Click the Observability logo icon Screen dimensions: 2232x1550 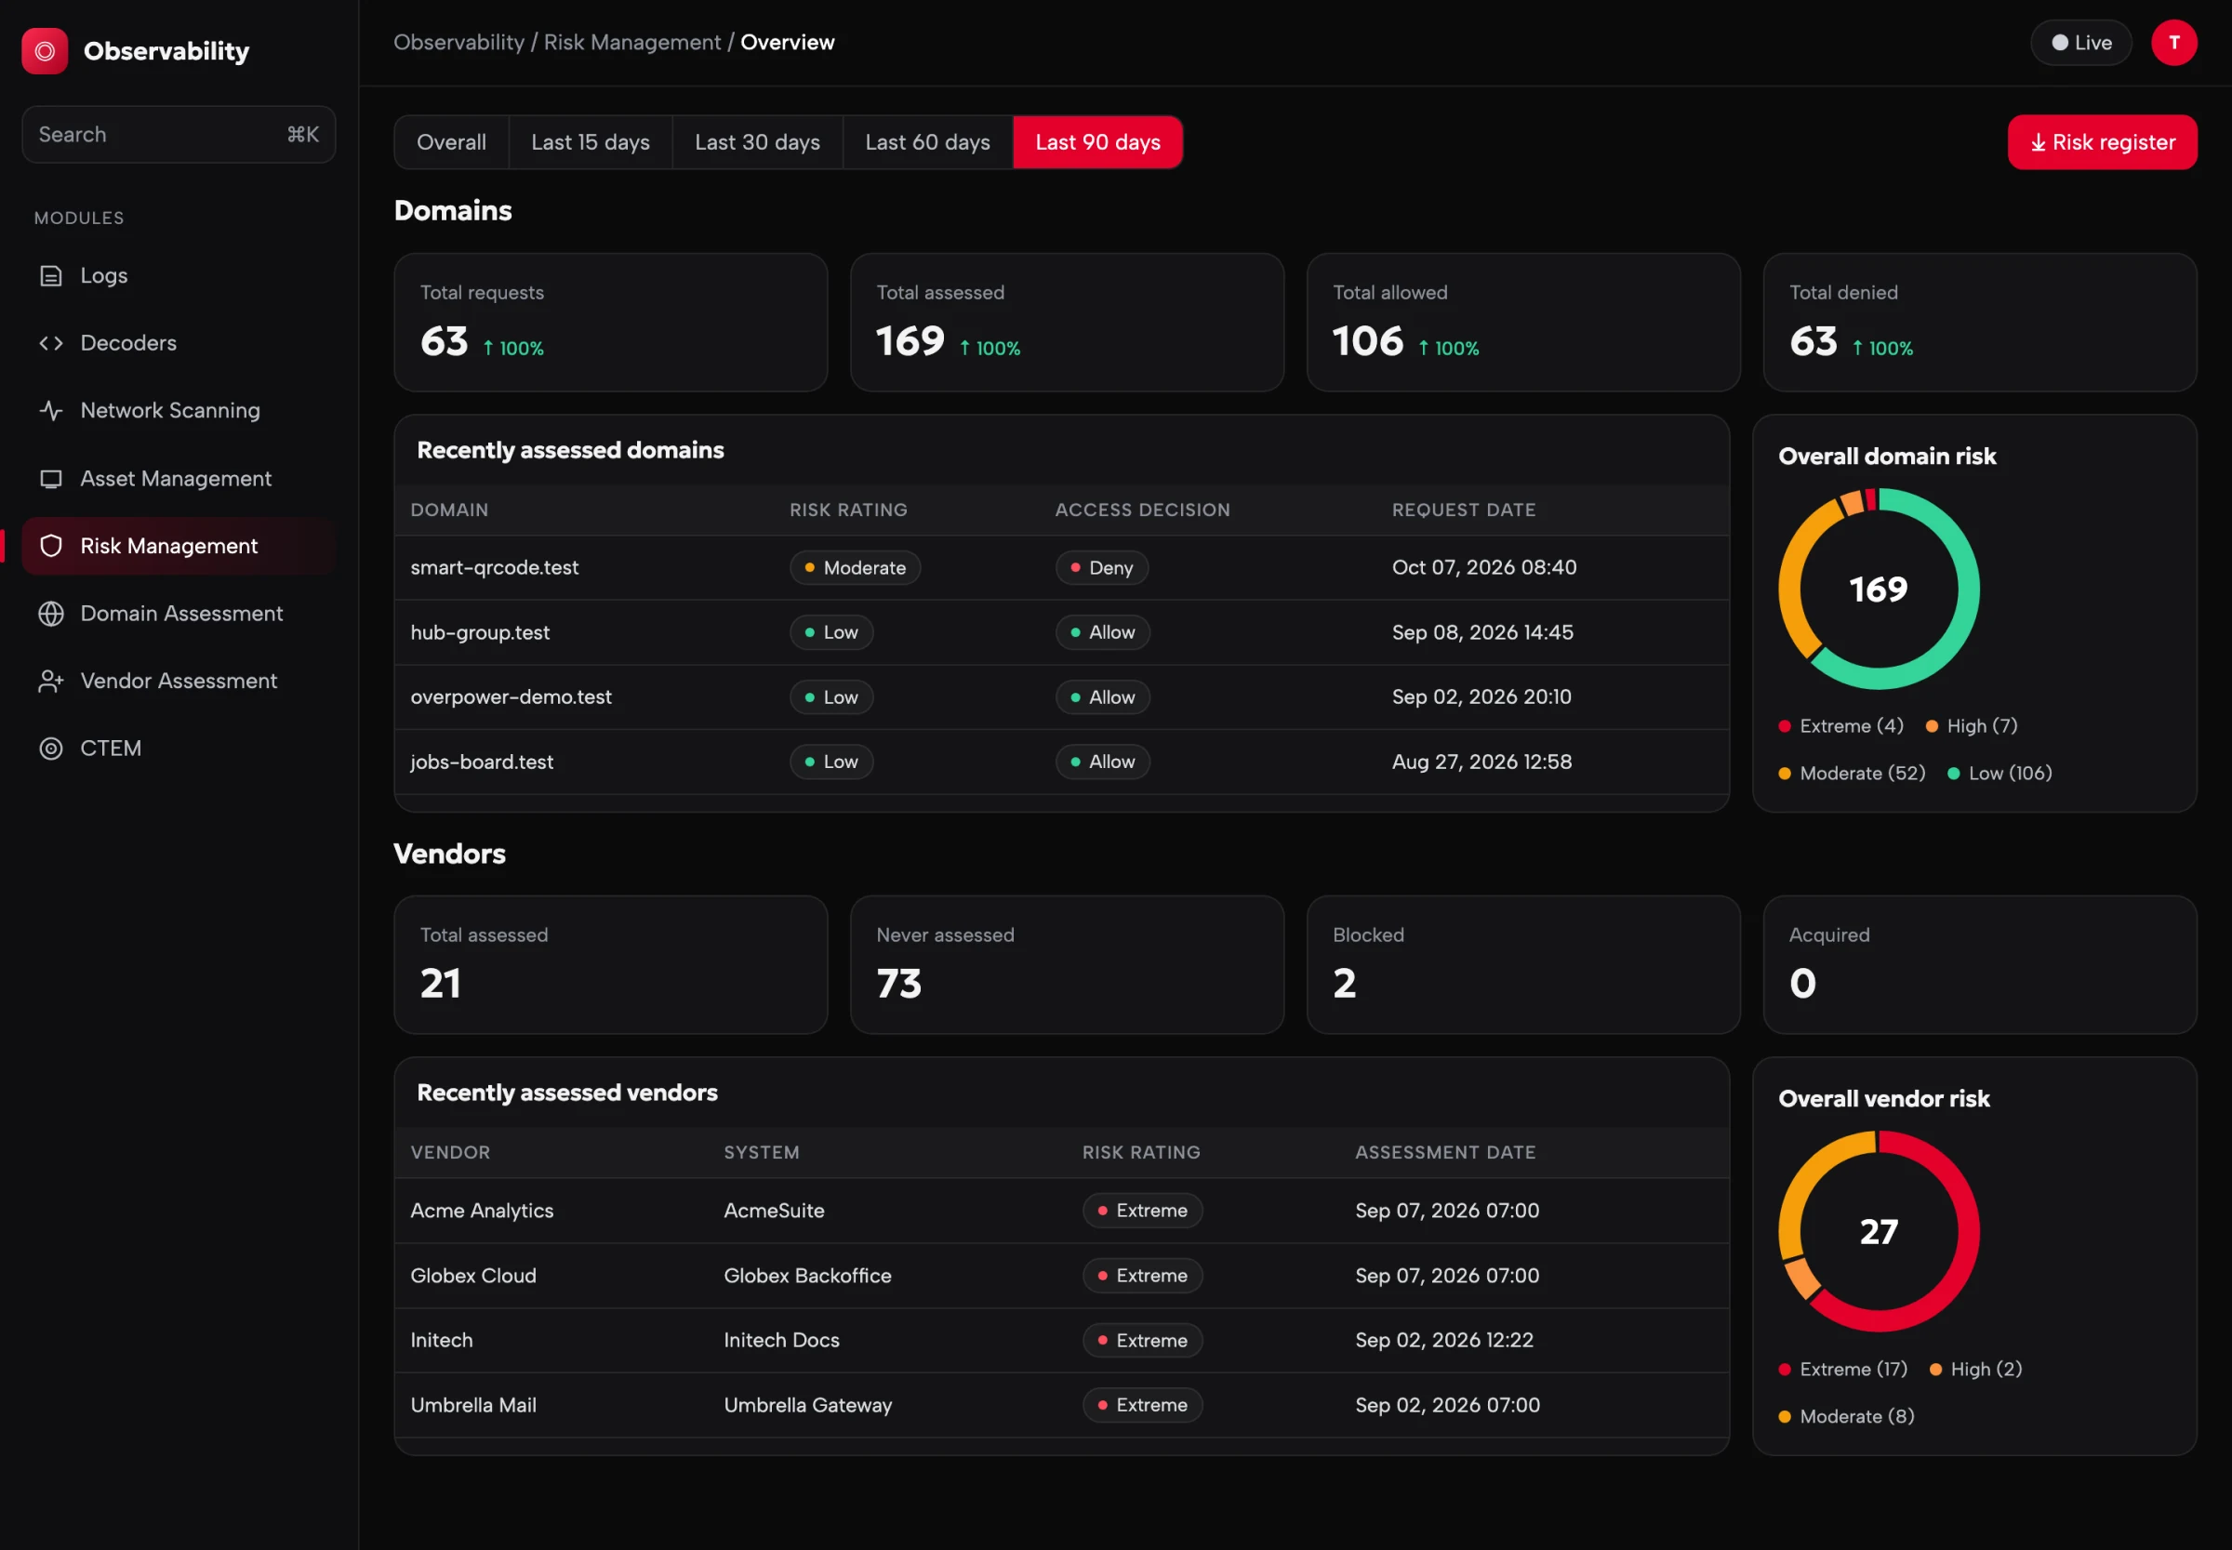click(45, 50)
